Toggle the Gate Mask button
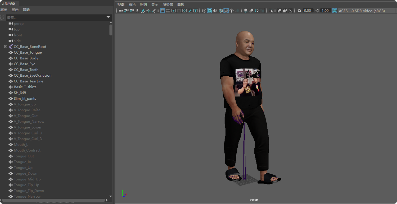This screenshot has height=204, width=397. [179, 11]
